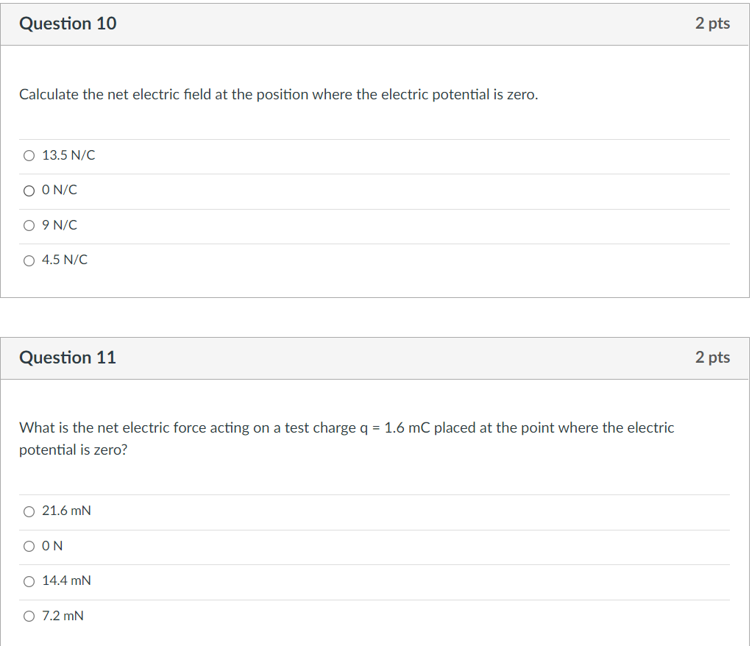Mark 9 N/C radio button as answer
This screenshot has height=646, width=752.
(29, 225)
